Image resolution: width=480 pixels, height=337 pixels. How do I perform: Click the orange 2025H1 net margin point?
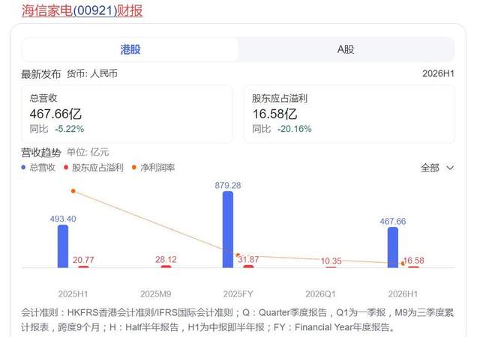click(73, 191)
